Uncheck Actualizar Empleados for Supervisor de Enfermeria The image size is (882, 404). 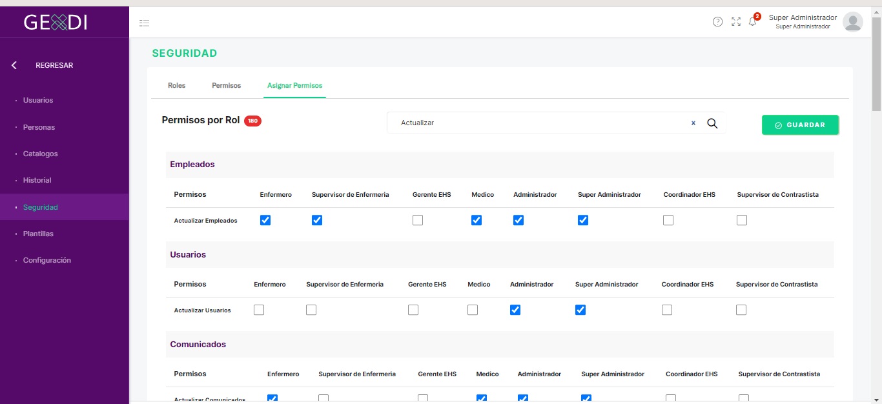317,220
